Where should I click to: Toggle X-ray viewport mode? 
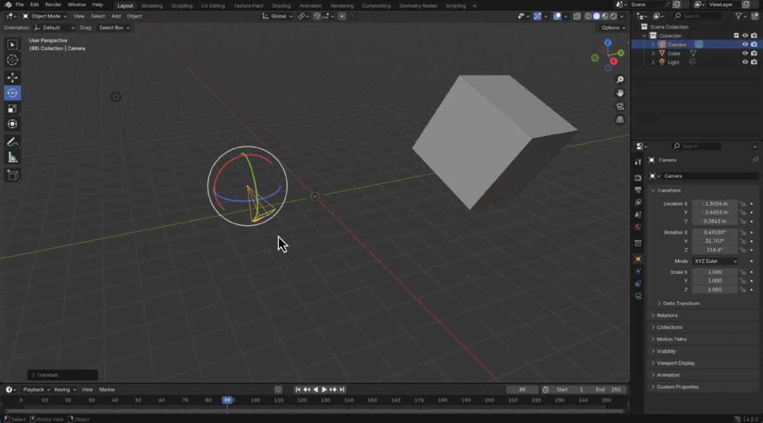pos(577,16)
